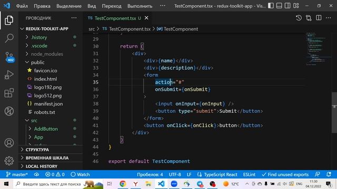Open the Правка menu

(x=42, y=6)
